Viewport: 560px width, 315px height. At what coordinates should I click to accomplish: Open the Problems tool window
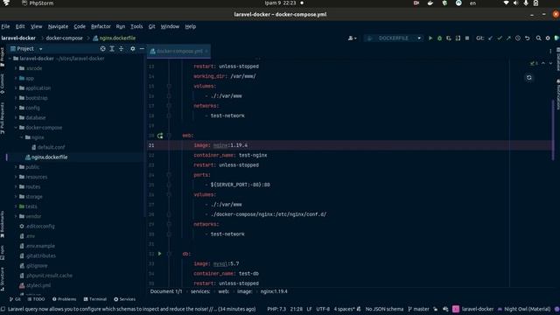click(x=64, y=299)
